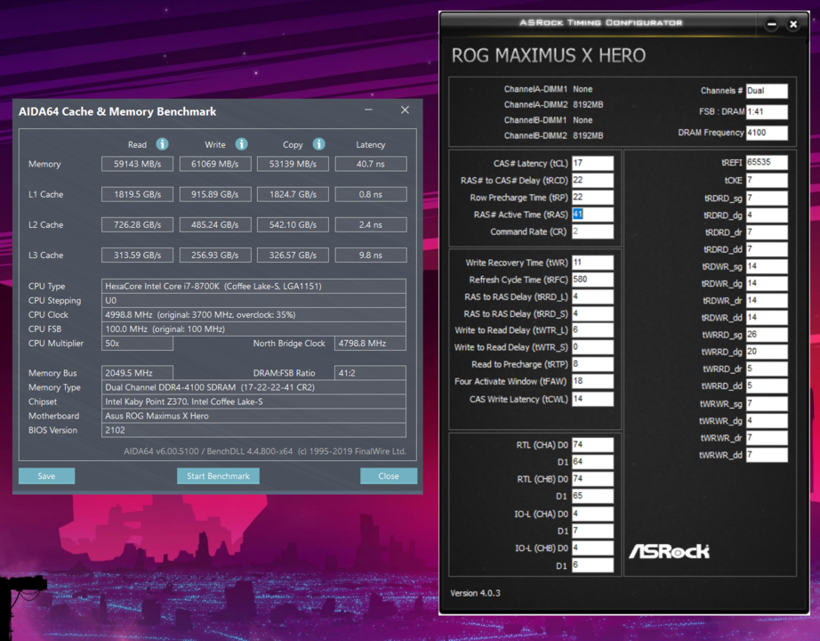Click the CPU Multiplier value 50x
Screen dimensions: 820x641
click(x=137, y=344)
